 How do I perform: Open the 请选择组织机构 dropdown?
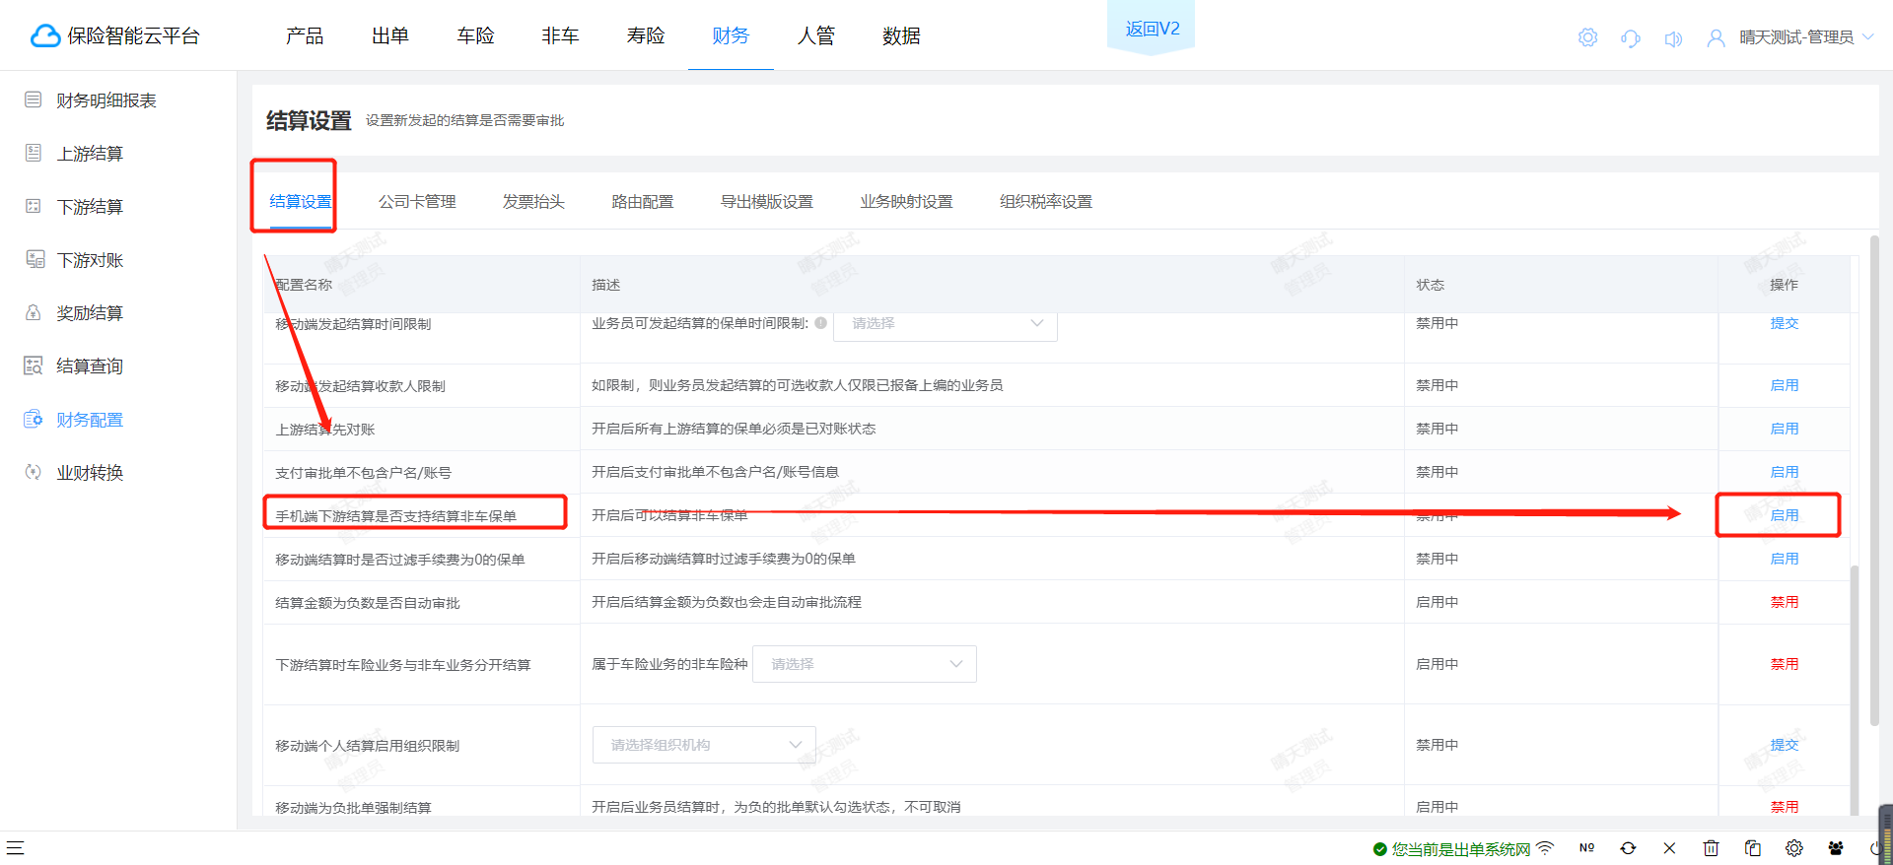(x=704, y=745)
